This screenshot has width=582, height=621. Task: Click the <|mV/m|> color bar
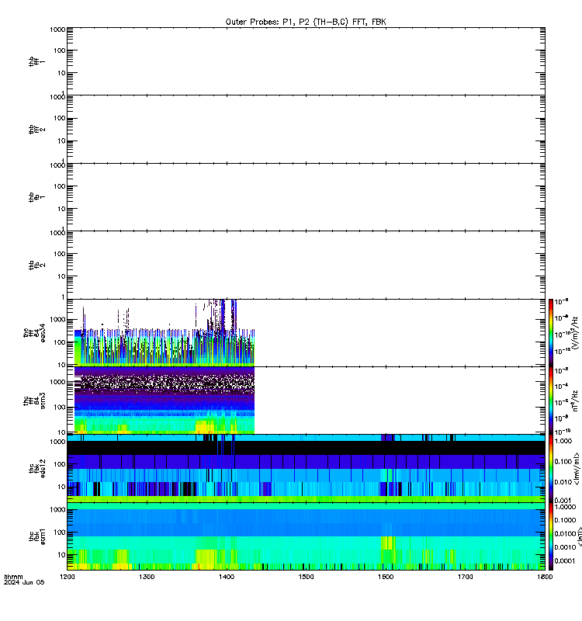[x=551, y=468]
